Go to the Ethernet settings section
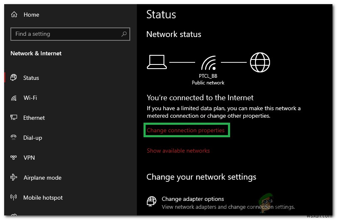The image size is (337, 220). click(x=34, y=118)
